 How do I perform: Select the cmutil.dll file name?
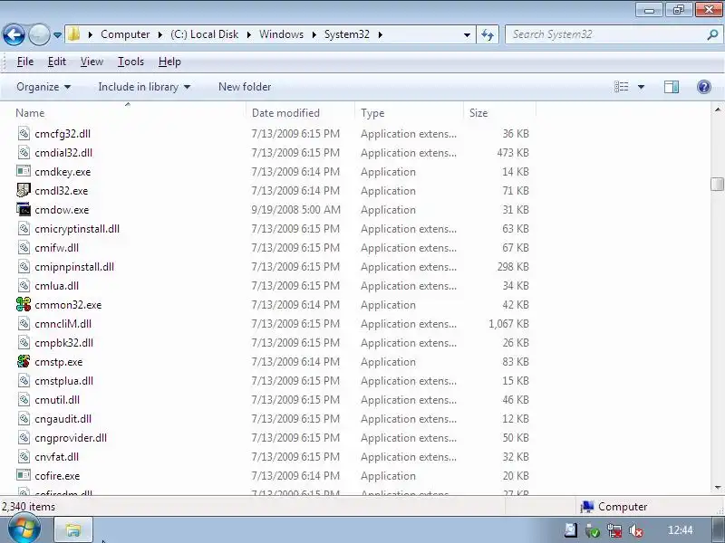(x=57, y=400)
